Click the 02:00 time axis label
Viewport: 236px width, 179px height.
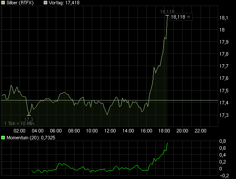[x=19, y=131]
